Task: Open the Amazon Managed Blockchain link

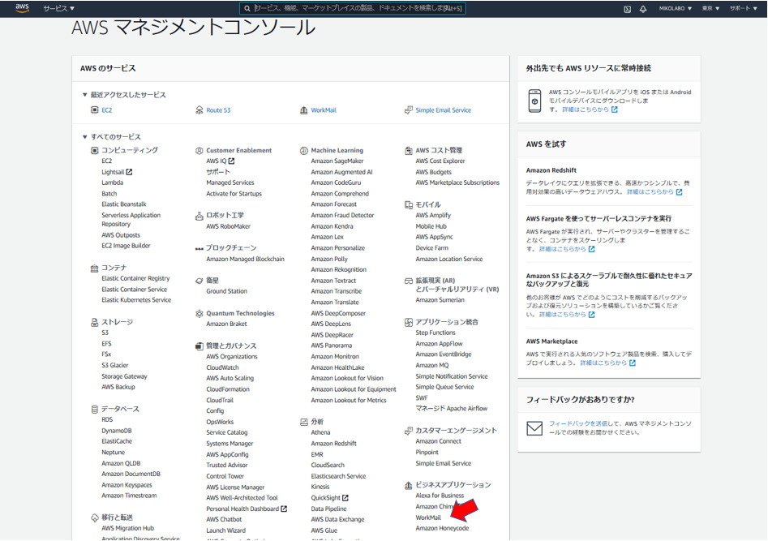Action: click(x=245, y=259)
